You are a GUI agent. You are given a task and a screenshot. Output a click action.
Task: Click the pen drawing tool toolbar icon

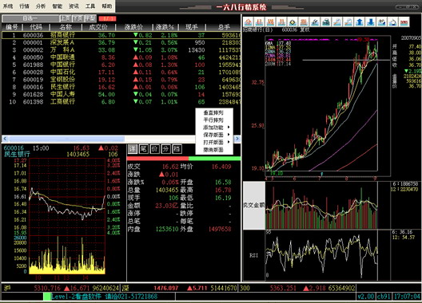tap(315, 22)
